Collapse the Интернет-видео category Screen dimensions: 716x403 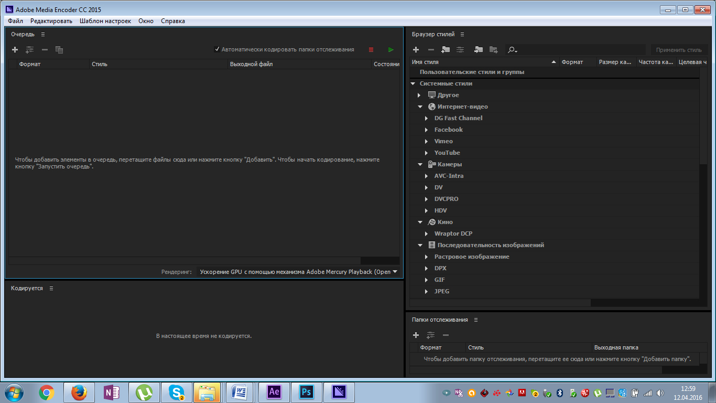(x=420, y=107)
